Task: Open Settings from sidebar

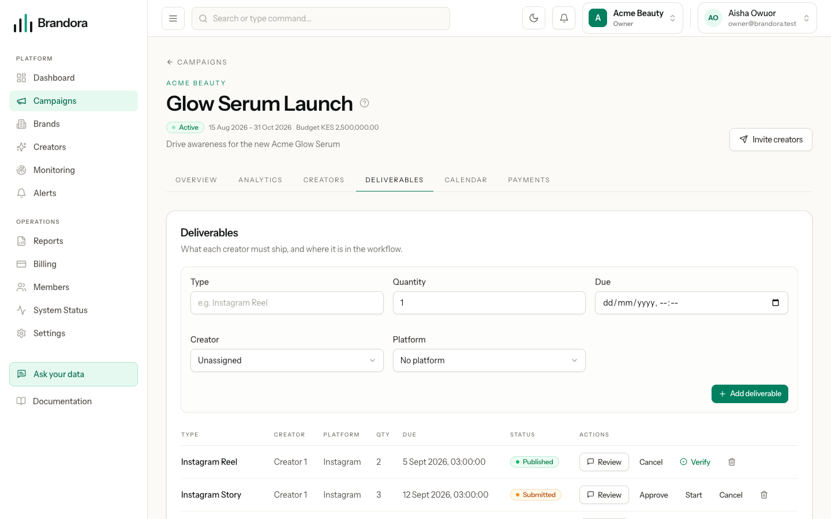Action: click(x=73, y=333)
